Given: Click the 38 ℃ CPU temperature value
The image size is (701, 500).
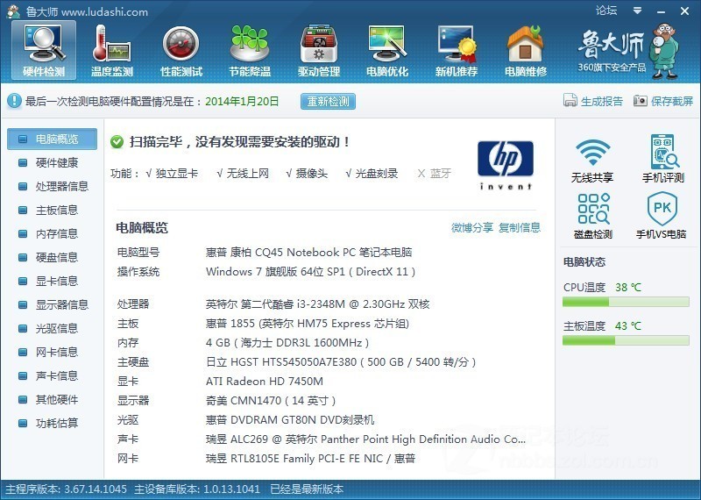Looking at the screenshot, I should click(x=628, y=288).
